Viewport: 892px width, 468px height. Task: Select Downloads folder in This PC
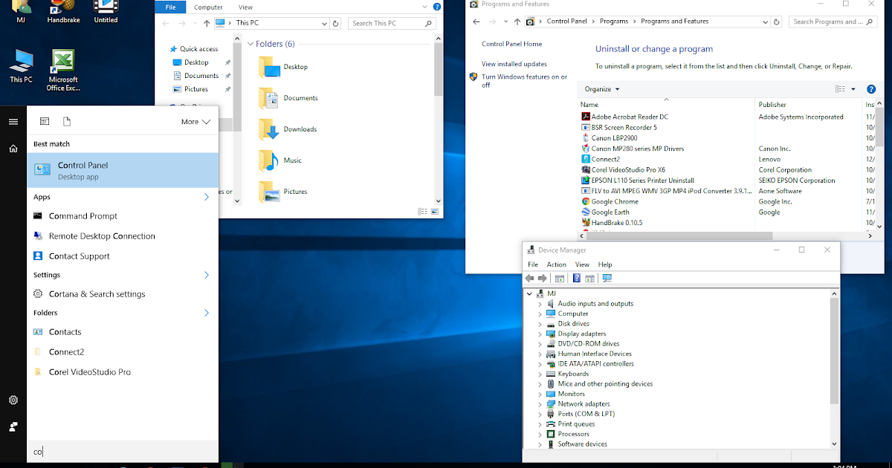(288, 129)
